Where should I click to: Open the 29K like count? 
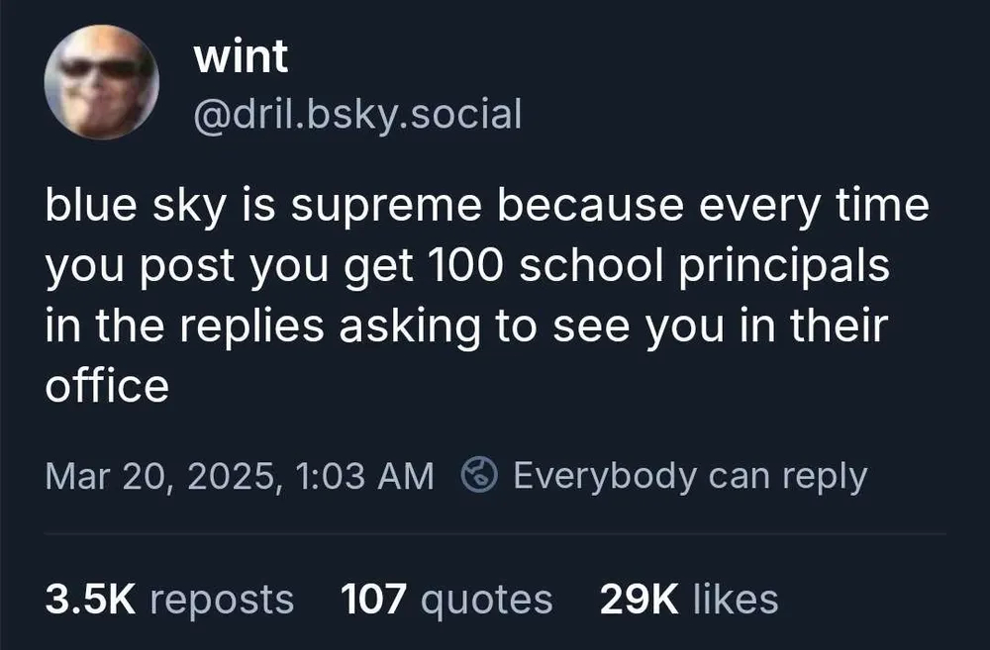640,599
